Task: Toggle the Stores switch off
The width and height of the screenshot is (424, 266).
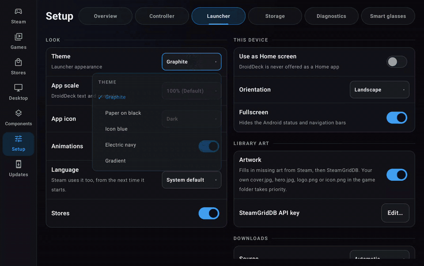Action: [209, 213]
